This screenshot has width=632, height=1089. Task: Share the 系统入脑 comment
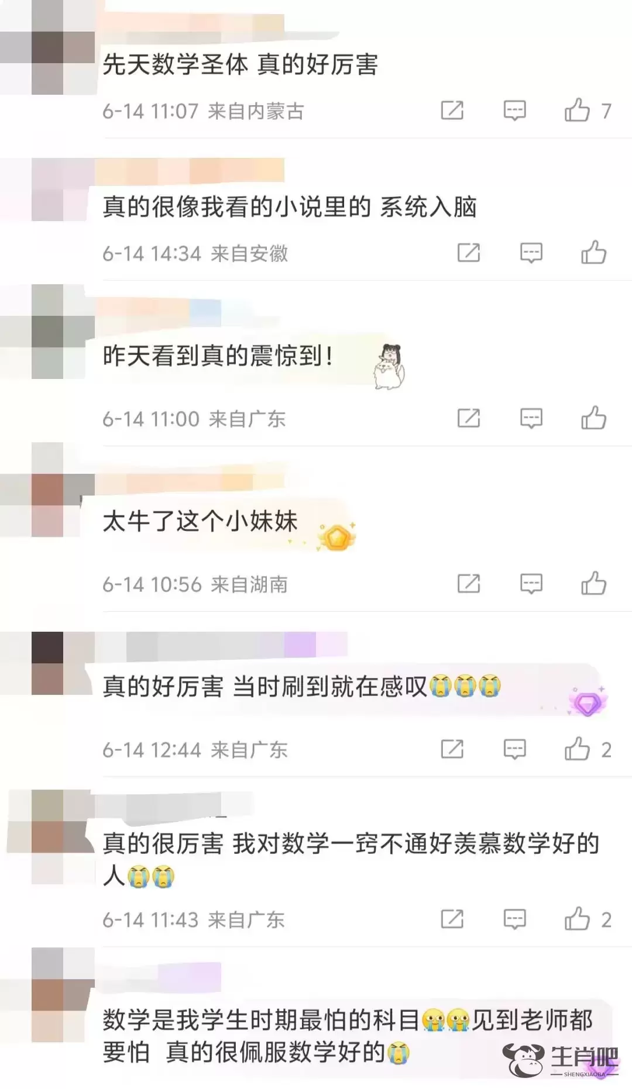(468, 253)
